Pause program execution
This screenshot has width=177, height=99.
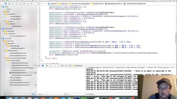click(x=47, y=66)
